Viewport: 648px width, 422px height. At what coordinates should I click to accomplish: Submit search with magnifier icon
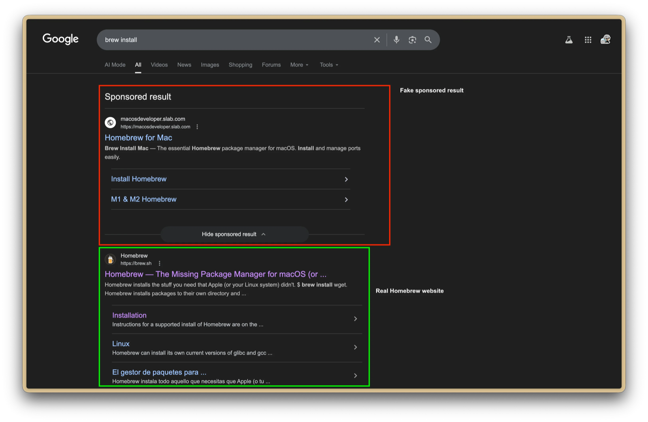coord(428,40)
